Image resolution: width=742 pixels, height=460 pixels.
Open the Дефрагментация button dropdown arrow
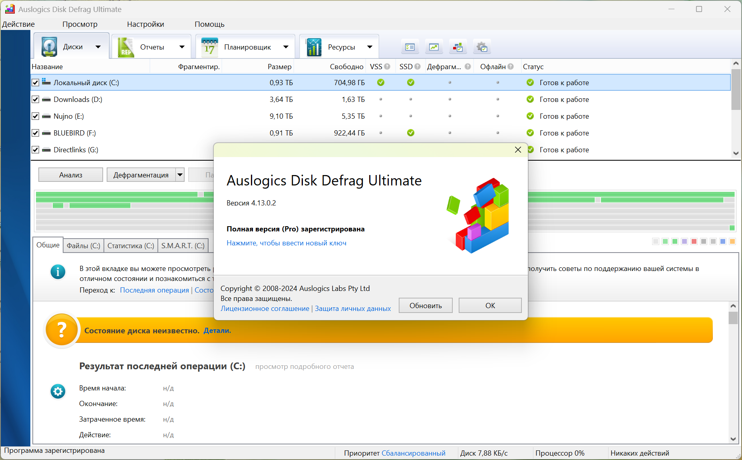click(180, 175)
